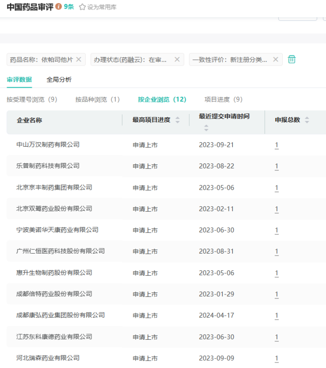The height and width of the screenshot is (368, 326).
Task: Click 设为常用库 text link
Action: click(102, 7)
